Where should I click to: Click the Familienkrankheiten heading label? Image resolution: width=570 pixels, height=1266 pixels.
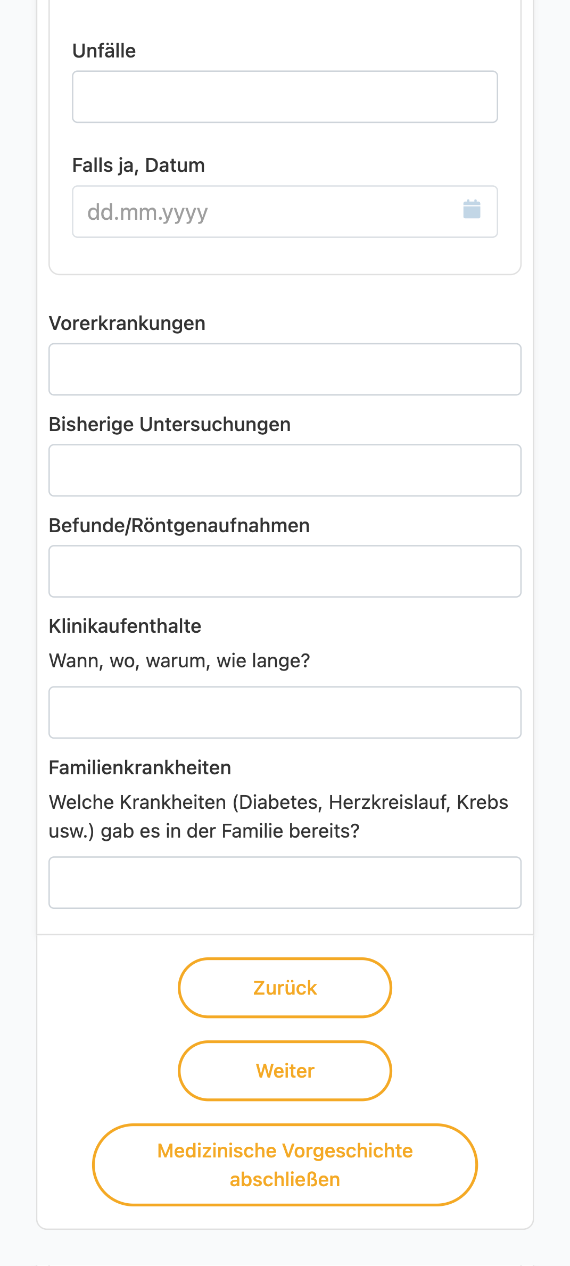[x=140, y=768]
